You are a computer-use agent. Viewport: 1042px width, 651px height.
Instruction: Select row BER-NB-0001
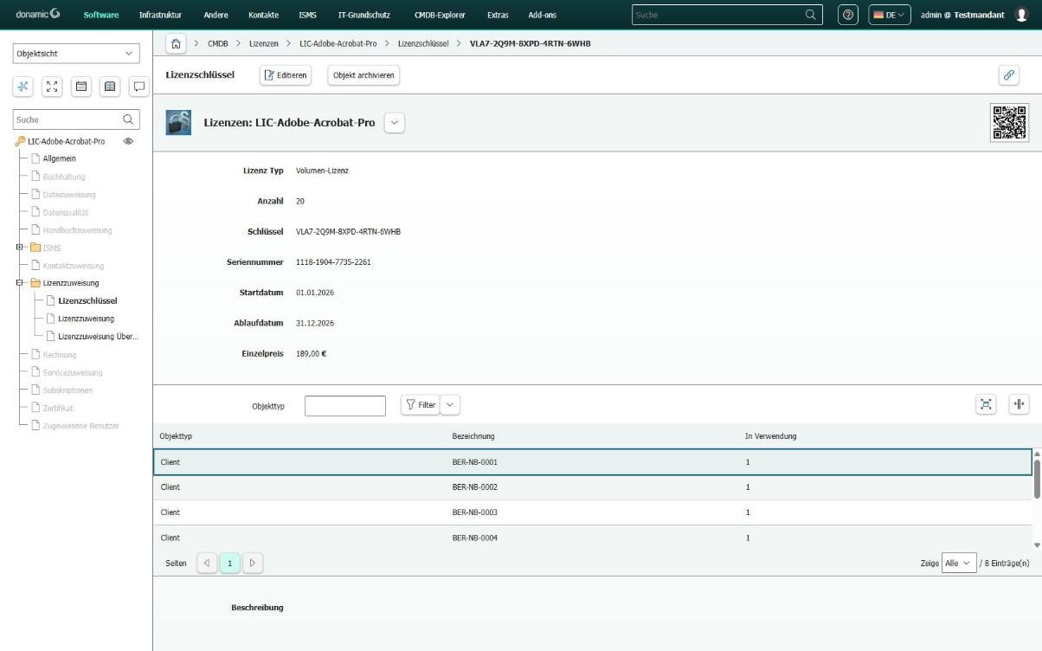click(593, 462)
